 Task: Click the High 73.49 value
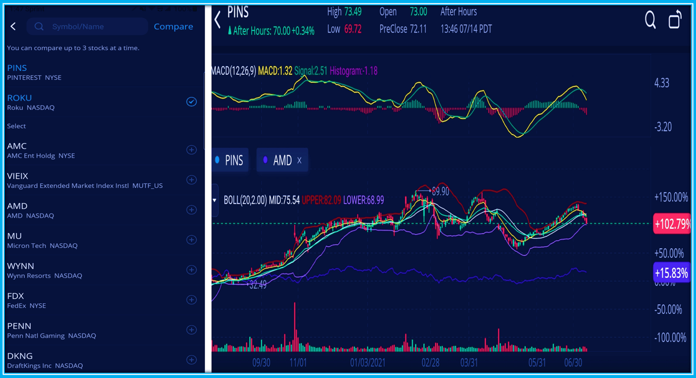coord(344,12)
